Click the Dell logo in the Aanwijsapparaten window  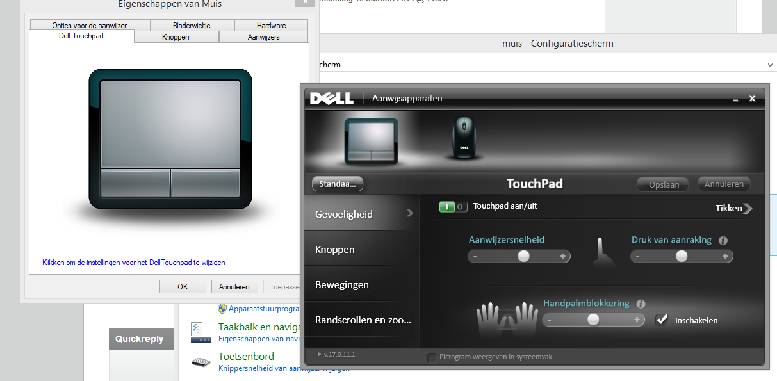coord(331,99)
